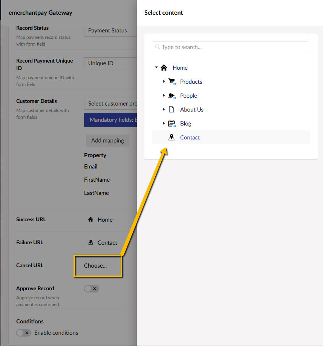Viewport: 323px width, 346px height.
Task: Expand the About Us tree node
Action: tap(164, 109)
